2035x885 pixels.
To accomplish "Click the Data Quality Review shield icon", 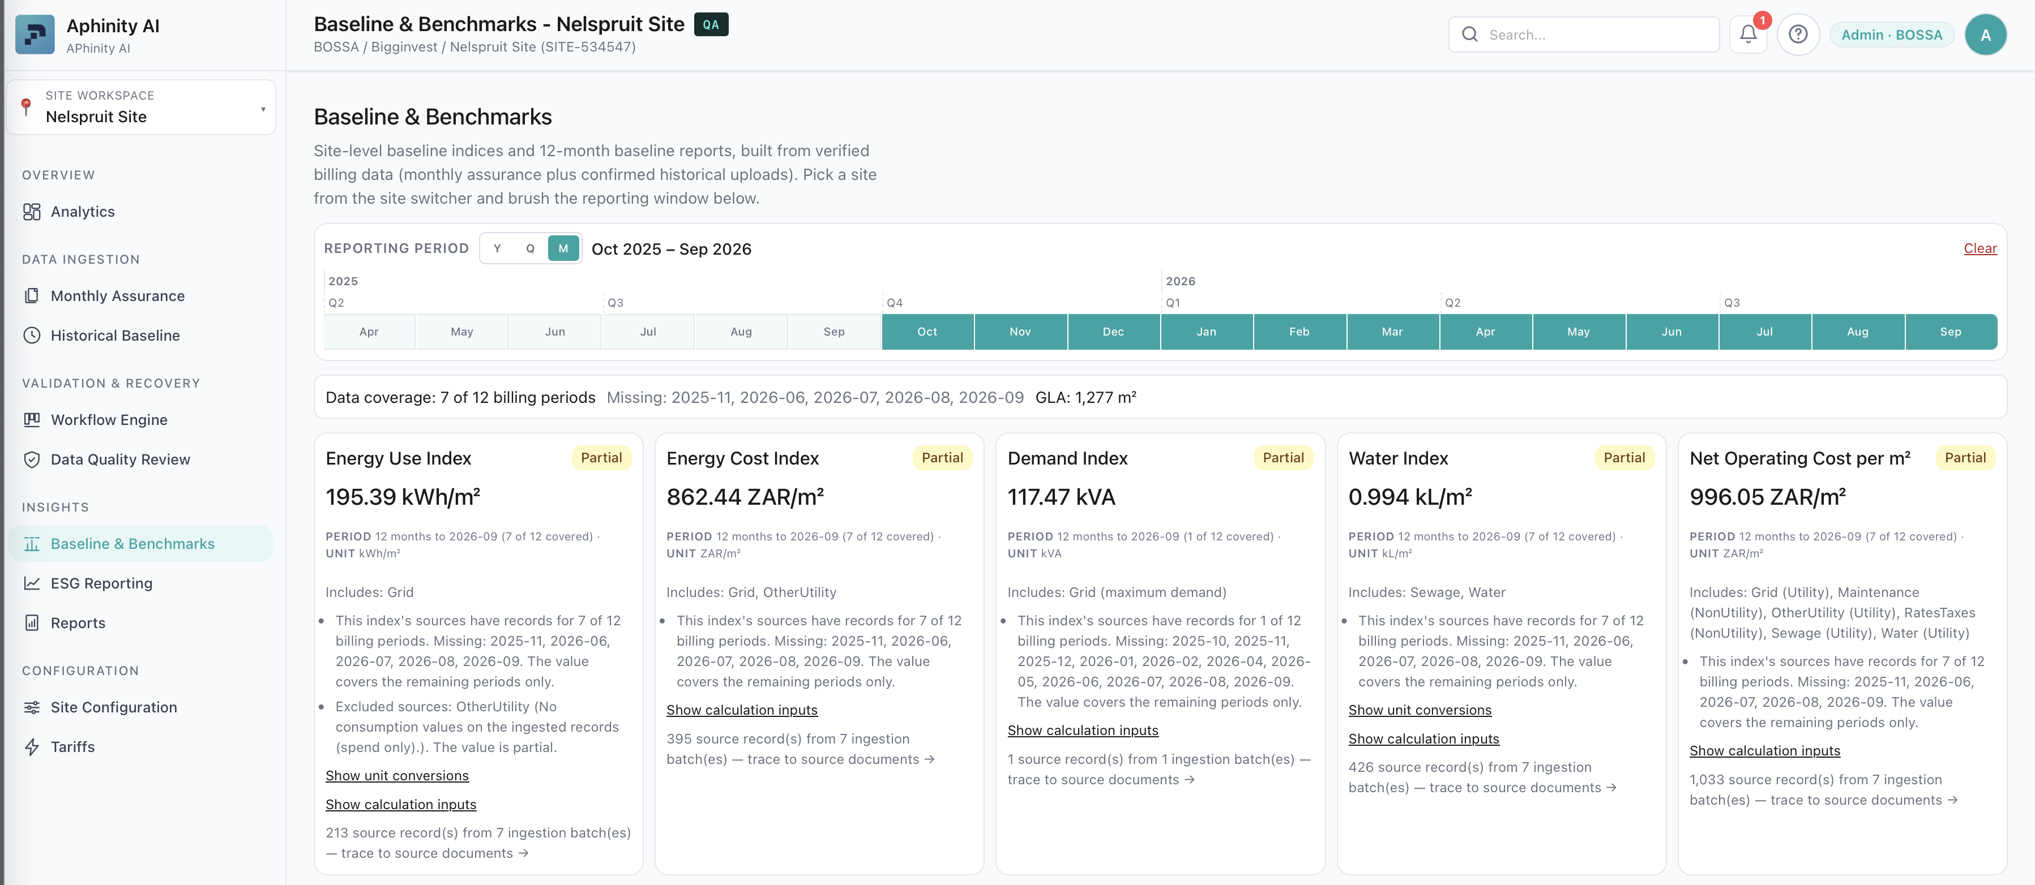I will tap(32, 459).
